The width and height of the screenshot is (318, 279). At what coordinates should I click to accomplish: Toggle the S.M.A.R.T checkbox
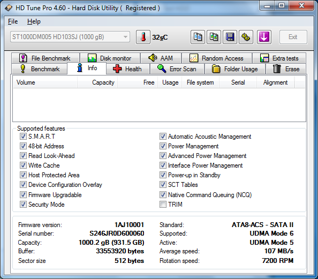coord(23,137)
